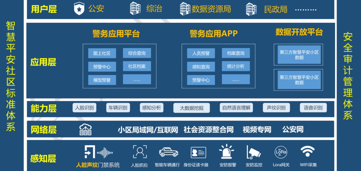361x171 pixels.
Task: Click the building icon beside 民政局
Action: (x=251, y=9)
